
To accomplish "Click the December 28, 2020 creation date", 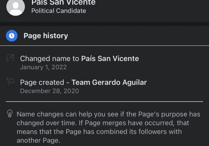I will click(50, 91).
